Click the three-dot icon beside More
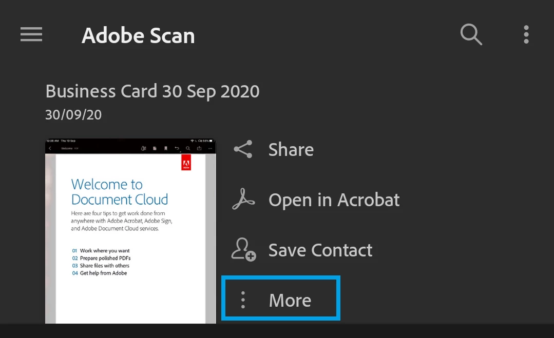Image resolution: width=554 pixels, height=338 pixels. tap(243, 300)
